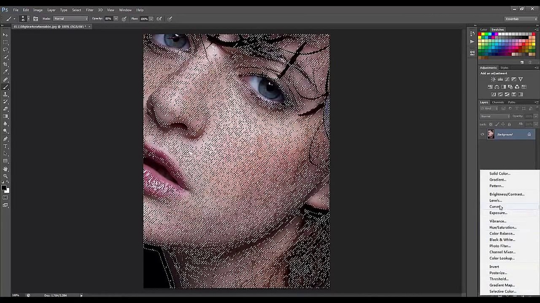Select the Eyedropper tool

pos(5,72)
